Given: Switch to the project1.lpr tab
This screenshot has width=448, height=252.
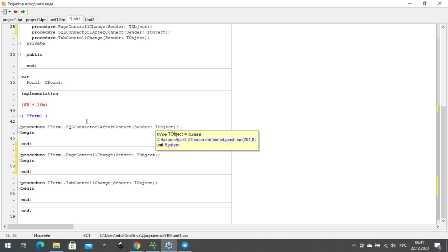Looking at the screenshot, I should click(36, 20).
